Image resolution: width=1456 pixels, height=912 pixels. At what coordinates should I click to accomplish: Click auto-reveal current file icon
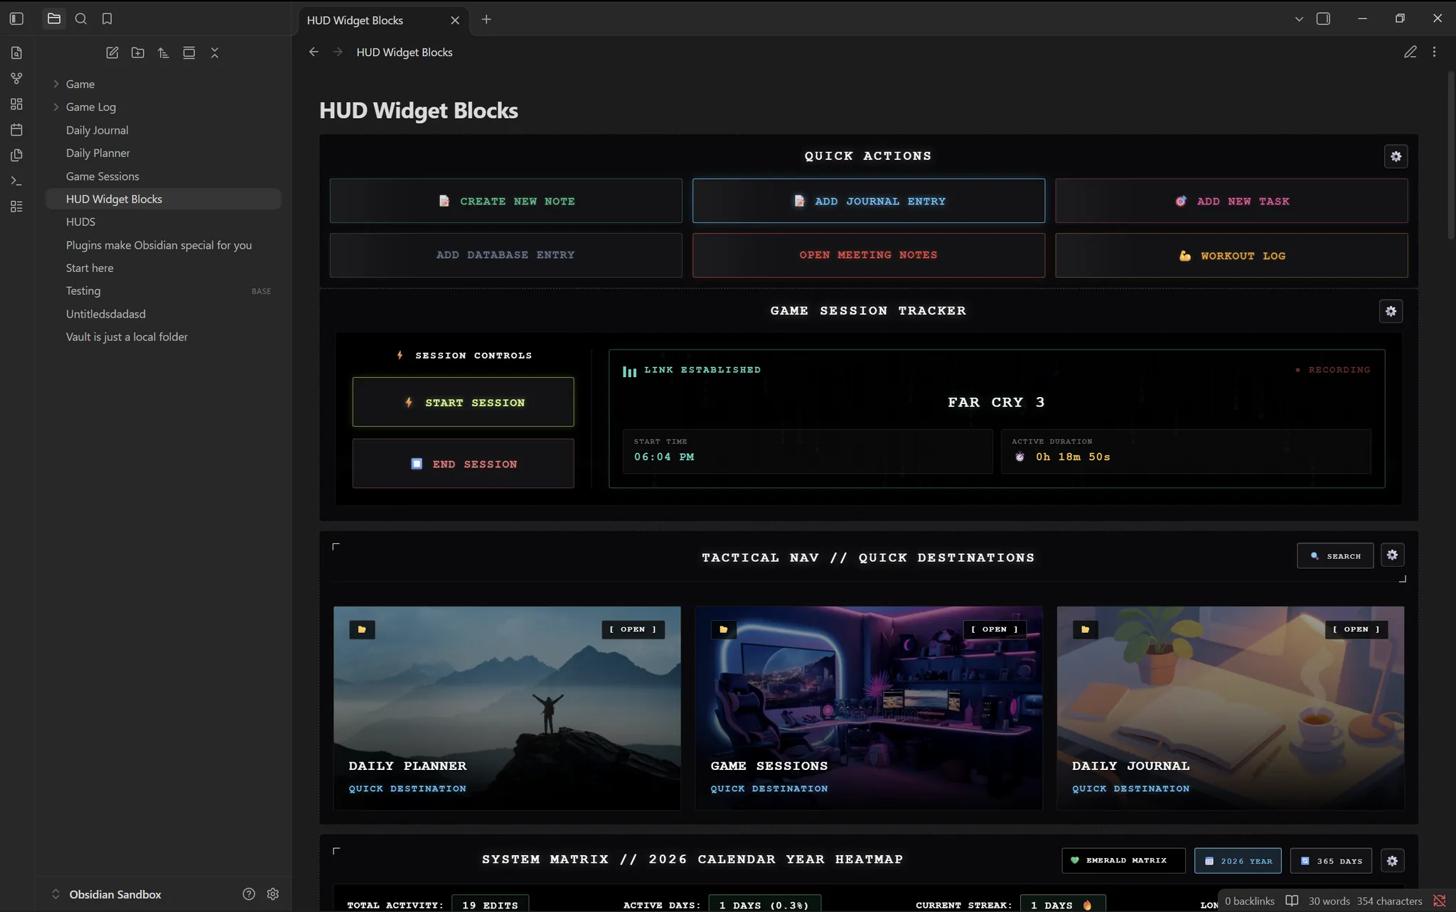(189, 53)
